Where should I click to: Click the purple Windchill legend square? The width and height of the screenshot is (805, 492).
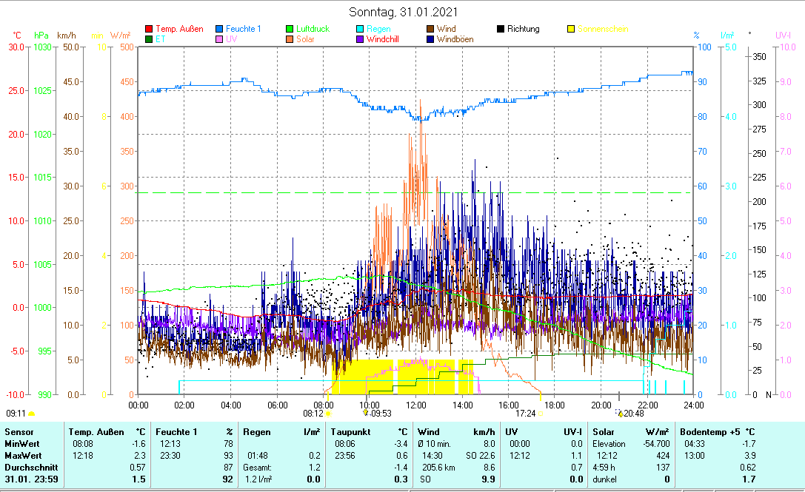click(360, 39)
